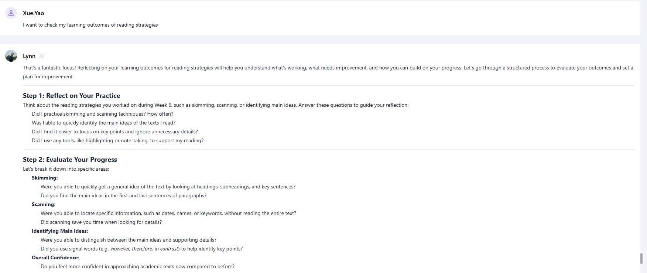This screenshot has width=647, height=273.
Task: Click the italic signal words 'however, therefore, in contrast'
Action: (x=144, y=249)
